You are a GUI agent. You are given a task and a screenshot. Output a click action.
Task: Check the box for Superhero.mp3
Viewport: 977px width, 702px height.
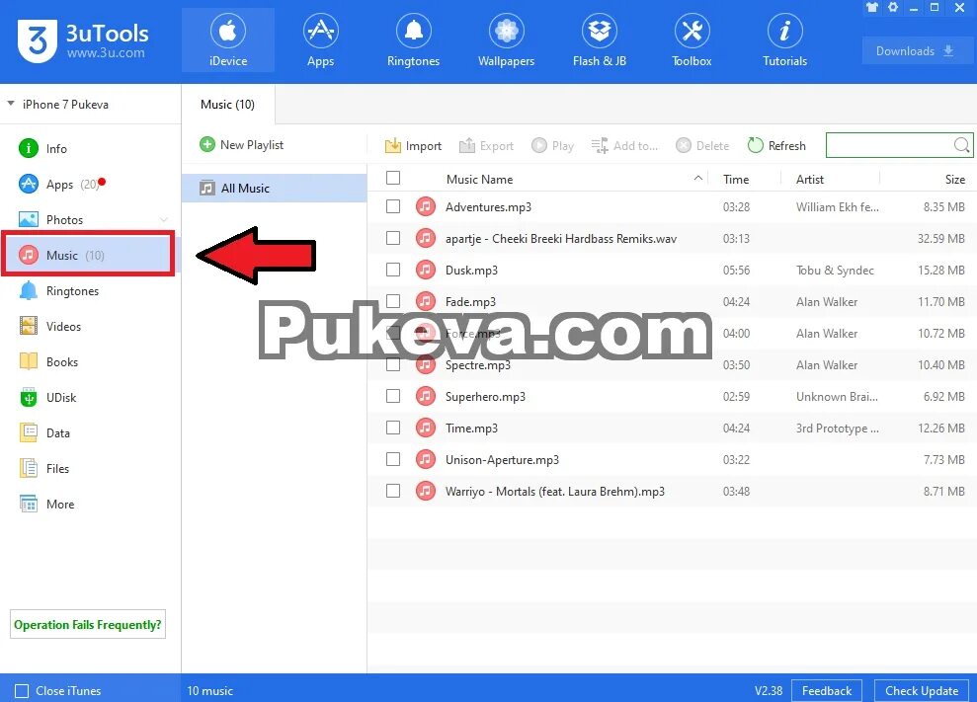click(x=392, y=396)
